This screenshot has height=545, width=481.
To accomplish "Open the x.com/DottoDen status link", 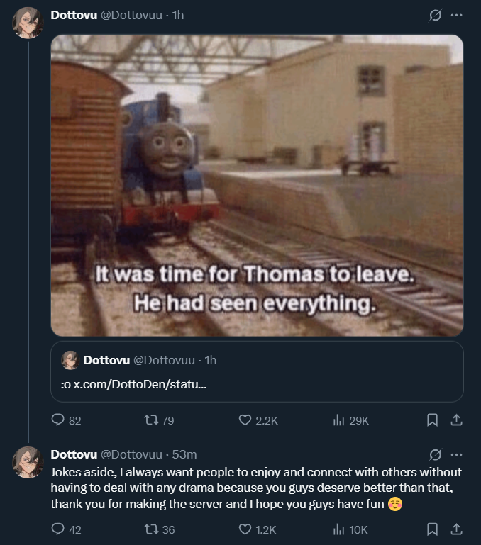I will pyautogui.click(x=135, y=385).
